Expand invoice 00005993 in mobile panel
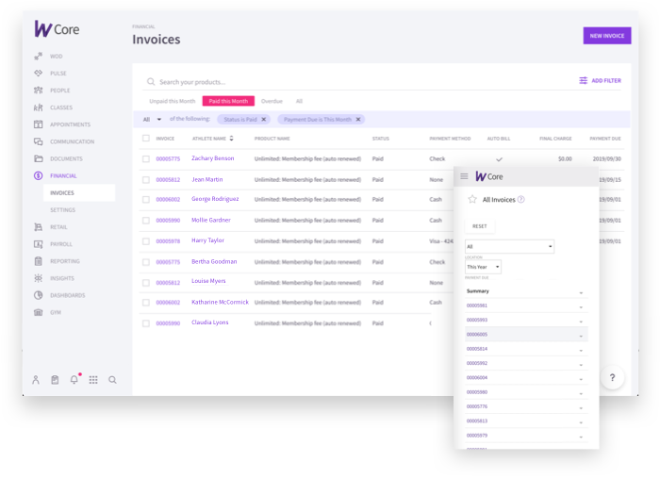 (x=581, y=322)
